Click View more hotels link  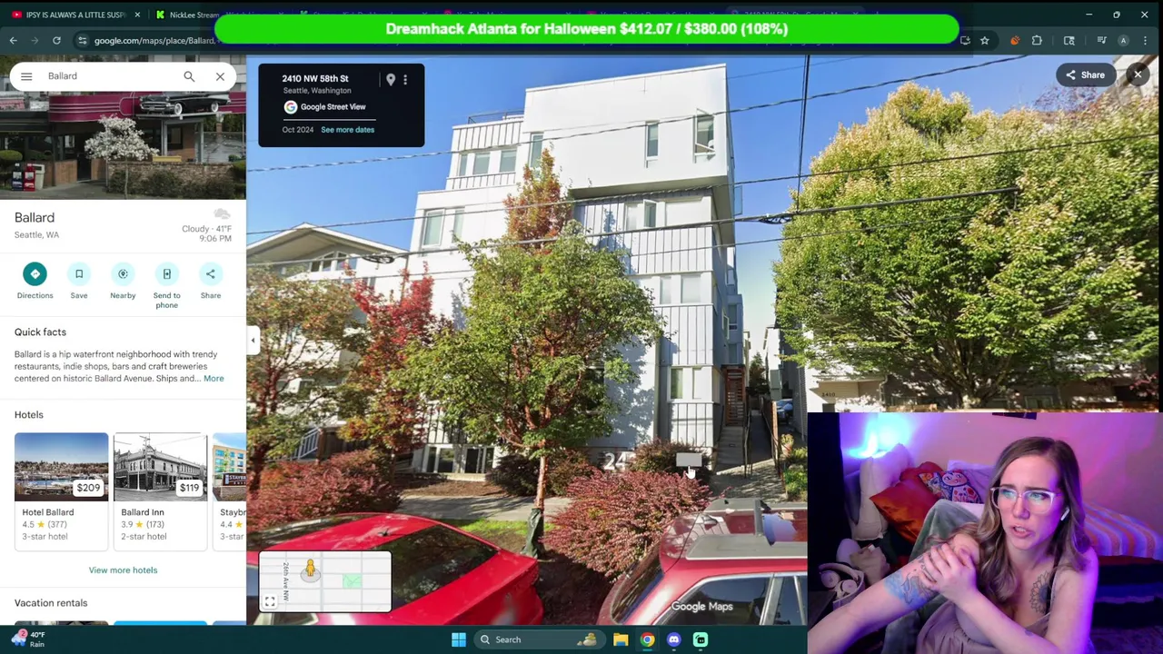coord(123,570)
